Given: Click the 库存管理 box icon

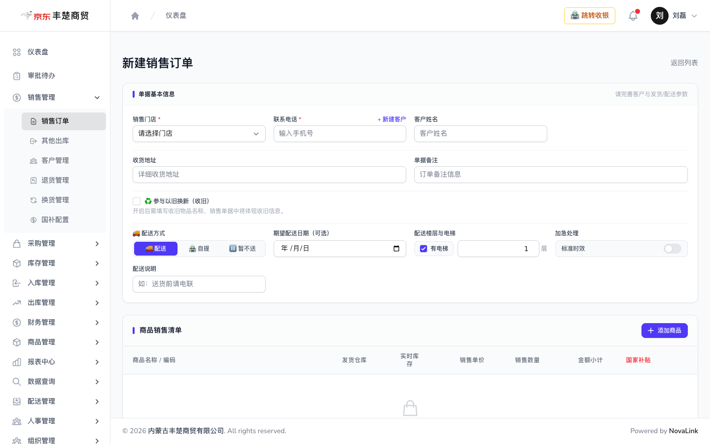Looking at the screenshot, I should (x=17, y=263).
